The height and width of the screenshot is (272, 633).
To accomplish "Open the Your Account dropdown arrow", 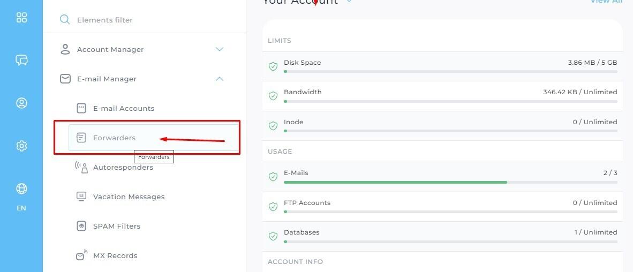I will pos(349,2).
